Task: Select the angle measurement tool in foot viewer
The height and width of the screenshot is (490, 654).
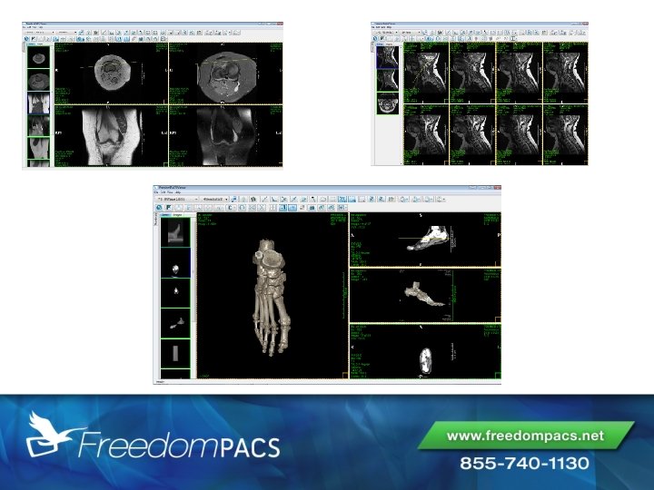Action: click(x=274, y=199)
